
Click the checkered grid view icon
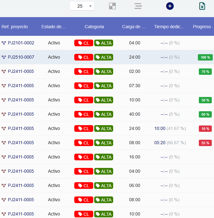tap(112, 6)
